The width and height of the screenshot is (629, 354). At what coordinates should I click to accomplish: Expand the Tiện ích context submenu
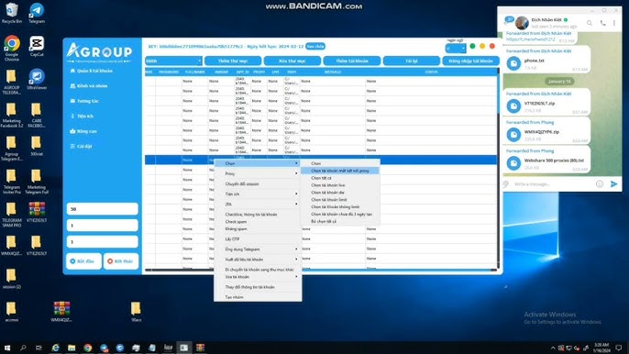[258, 194]
